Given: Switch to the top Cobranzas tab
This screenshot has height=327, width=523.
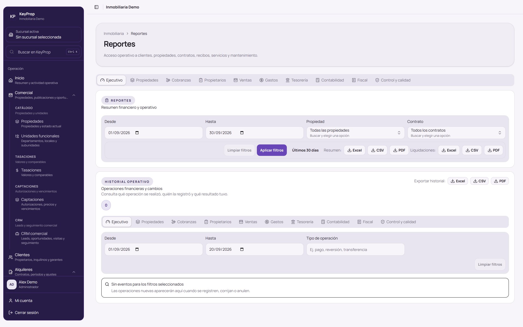Looking at the screenshot, I should tap(178, 80).
